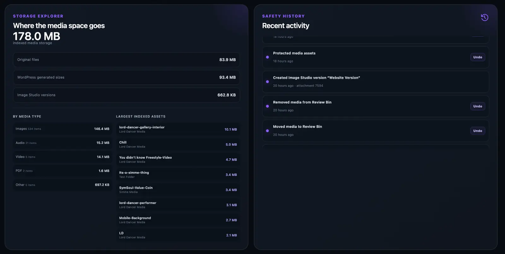The image size is (505, 254).
Task: Open SymSoul-Value-Coin asset row
Action: 178,190
